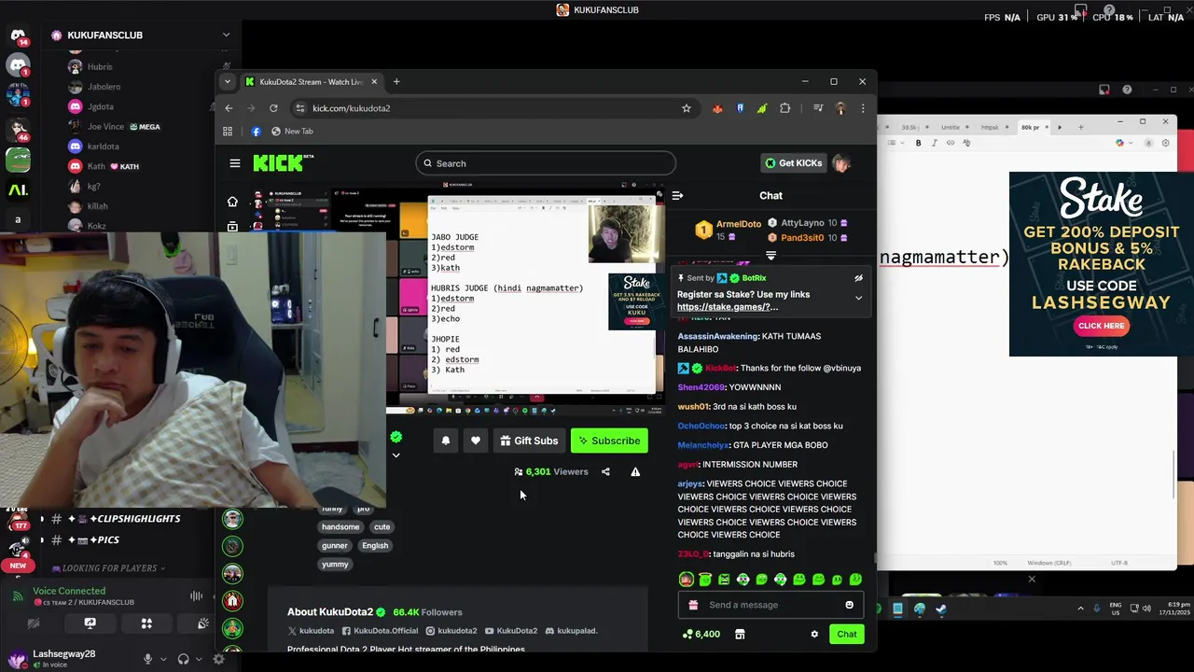Viewport: 1194px width, 672px height.
Task: Click Discord screen share button
Action: click(x=90, y=623)
